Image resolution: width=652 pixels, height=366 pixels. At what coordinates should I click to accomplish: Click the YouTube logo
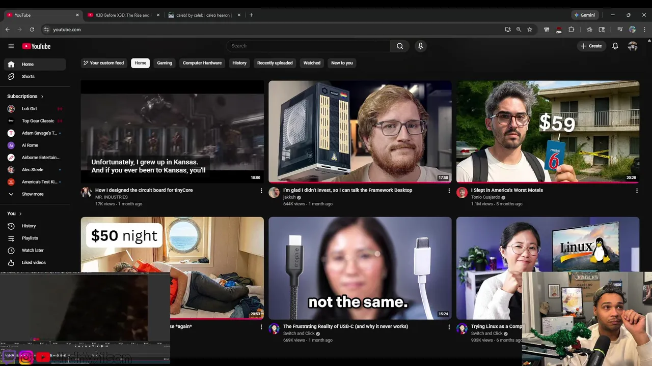36,46
